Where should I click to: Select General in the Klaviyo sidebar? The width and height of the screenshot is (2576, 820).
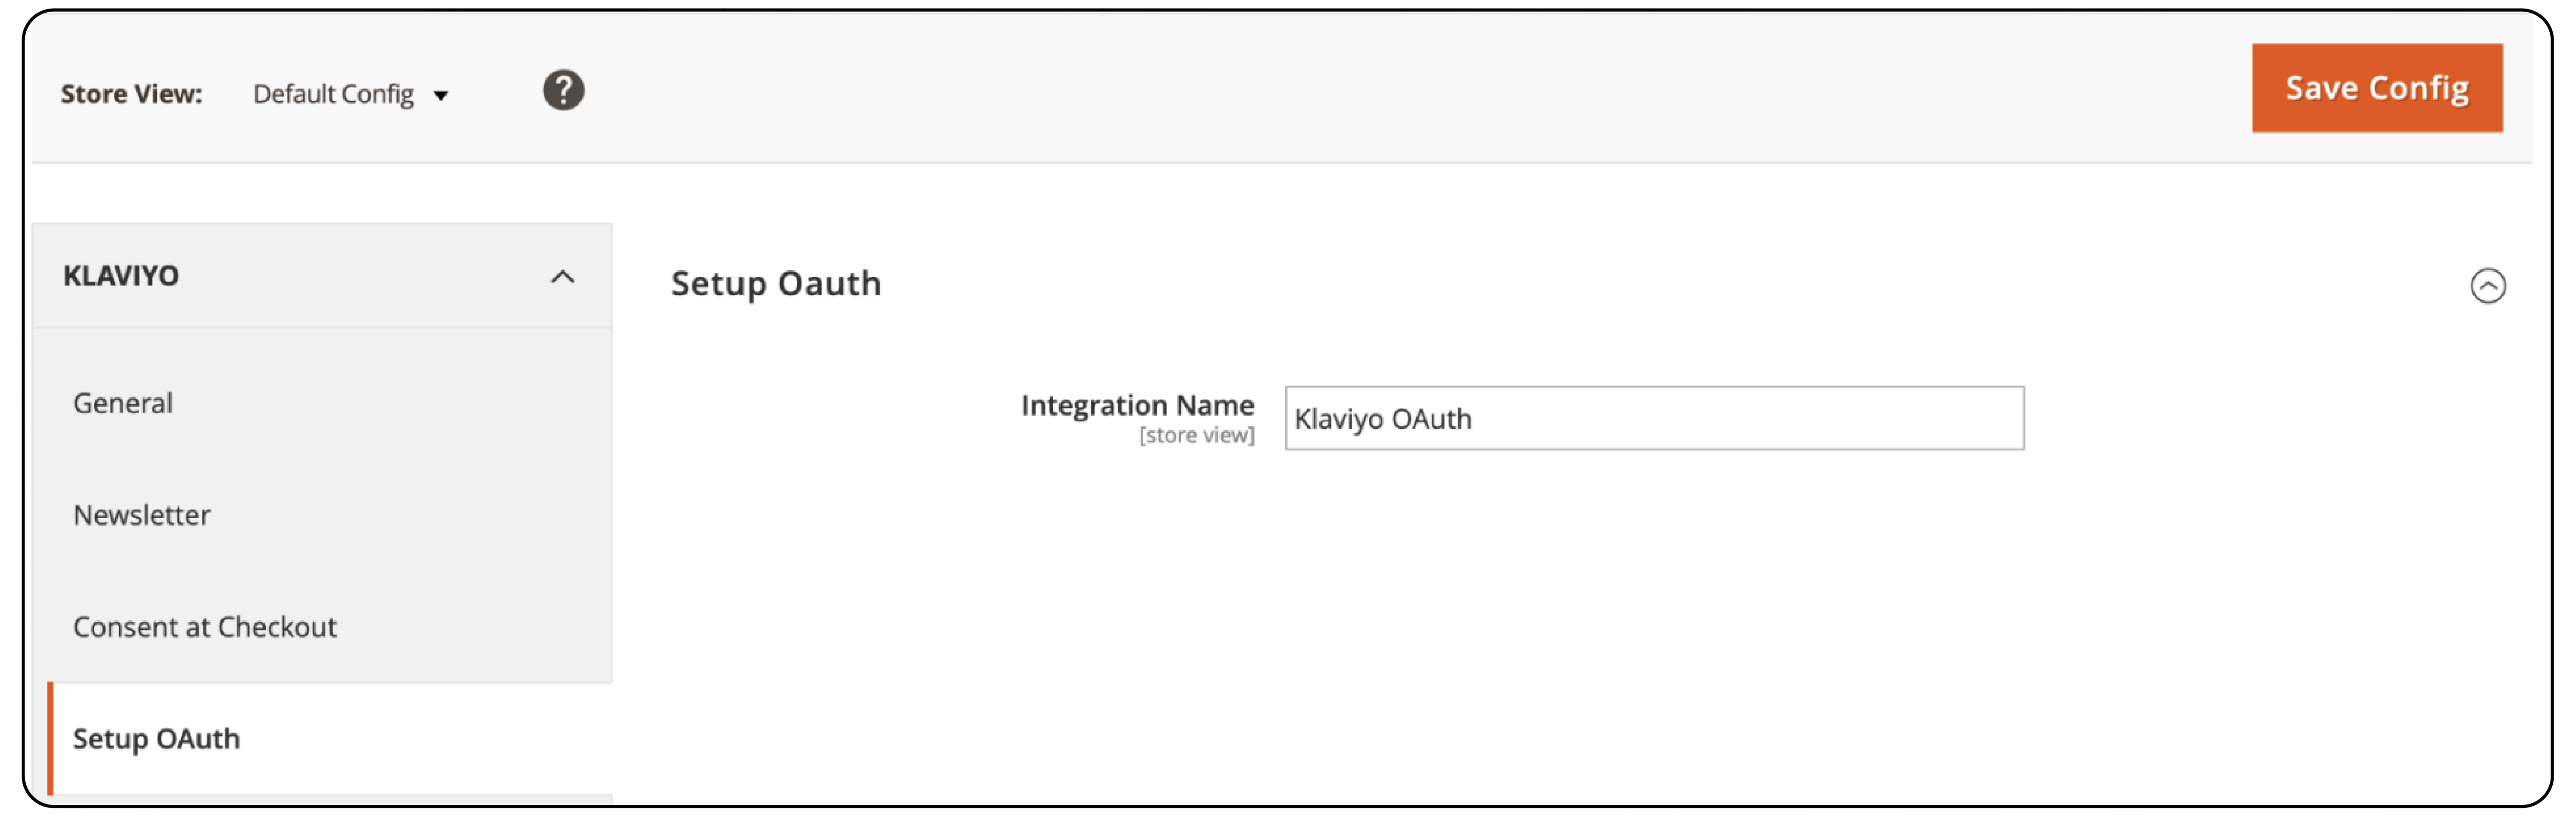click(122, 403)
